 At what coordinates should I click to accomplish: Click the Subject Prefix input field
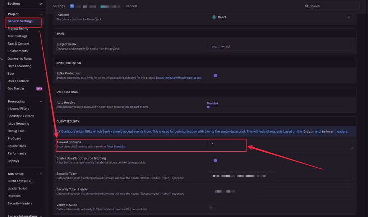pos(280,46)
